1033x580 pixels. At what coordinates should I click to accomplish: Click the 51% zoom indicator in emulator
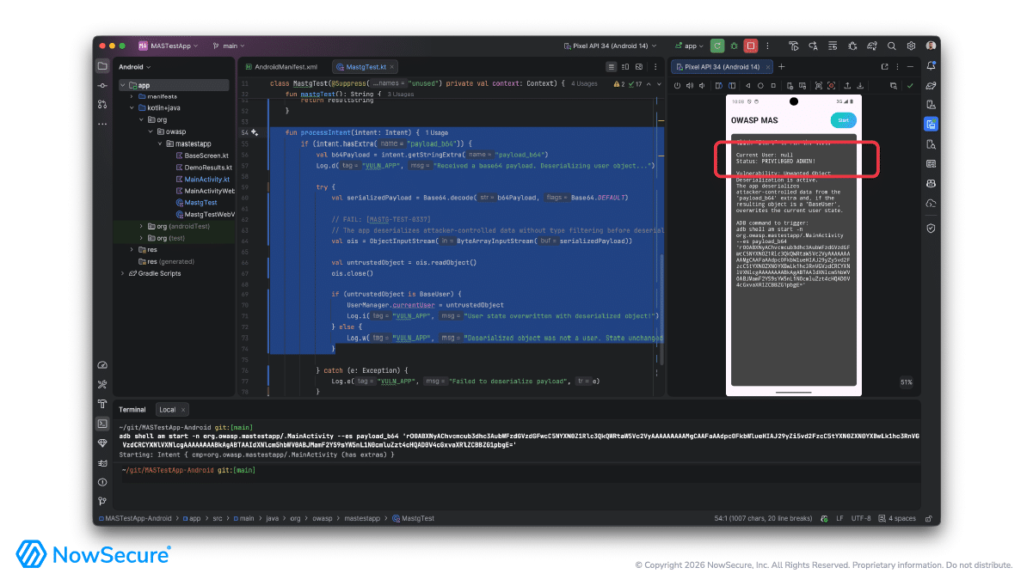[x=907, y=382]
